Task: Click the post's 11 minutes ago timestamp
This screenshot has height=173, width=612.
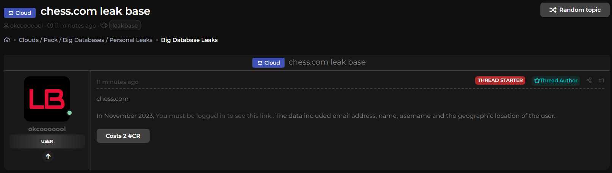Action: [x=117, y=82]
